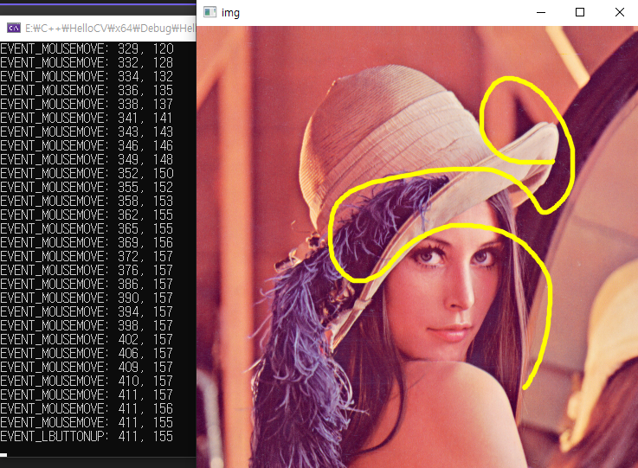This screenshot has height=468, width=638.
Task: Click console line EVENT_MOUSEMOVE: 329, 120
Action: pos(87,48)
